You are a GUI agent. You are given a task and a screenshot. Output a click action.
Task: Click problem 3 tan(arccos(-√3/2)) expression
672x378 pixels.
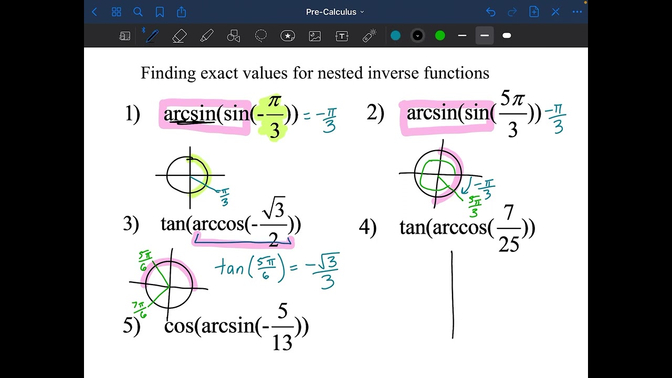(230, 223)
